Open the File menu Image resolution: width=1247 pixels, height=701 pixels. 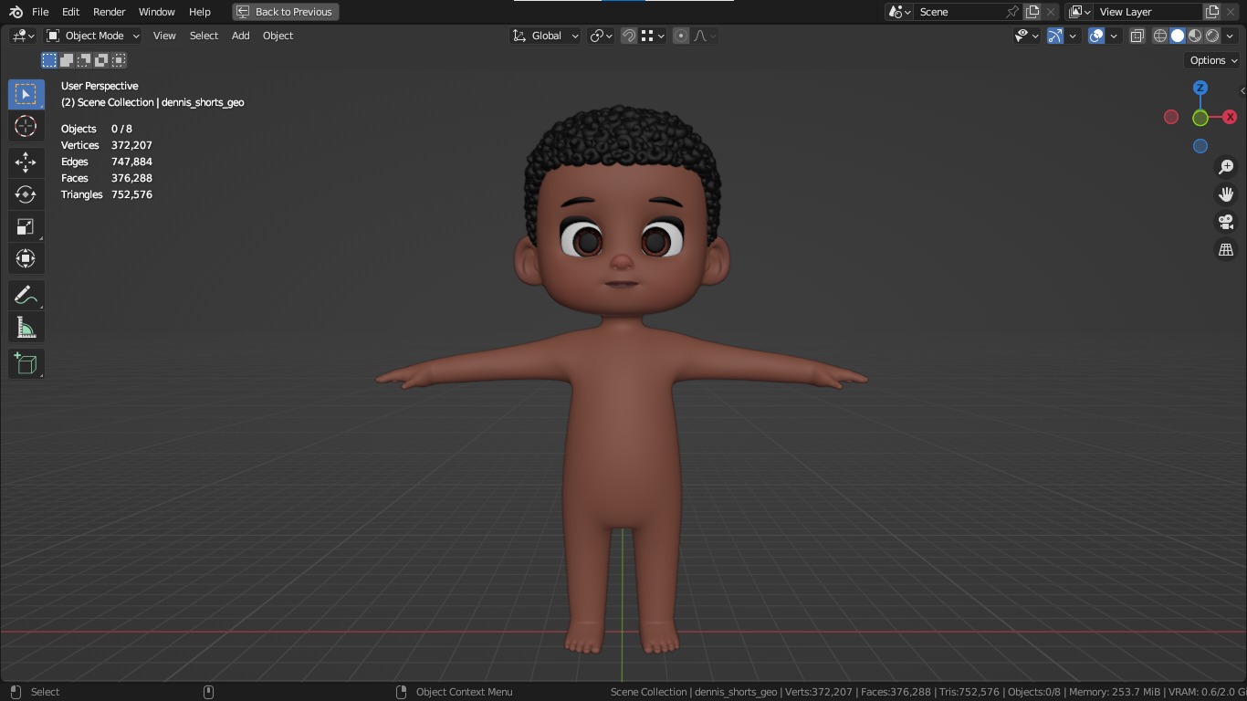pyautogui.click(x=40, y=12)
